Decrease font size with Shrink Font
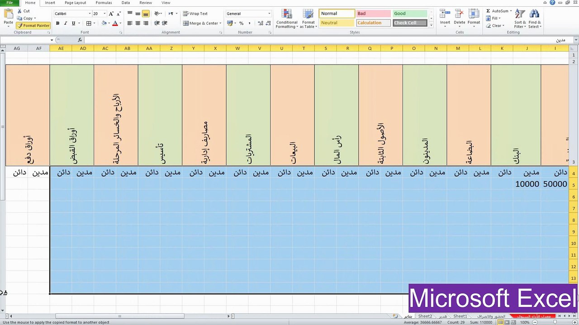Viewport: 579px width, 325px height. tap(119, 14)
